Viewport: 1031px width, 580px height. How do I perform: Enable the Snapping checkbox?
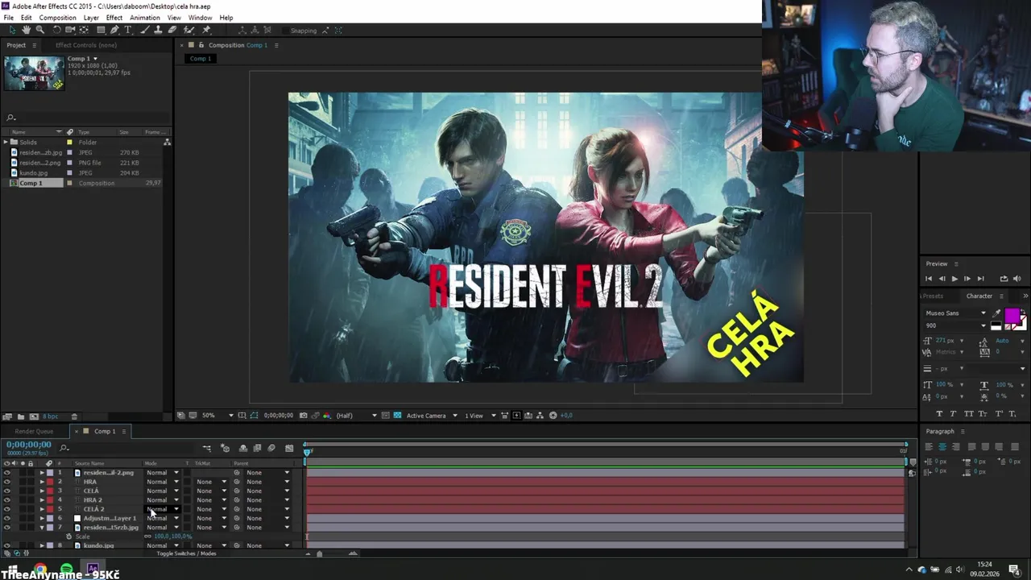coord(286,31)
